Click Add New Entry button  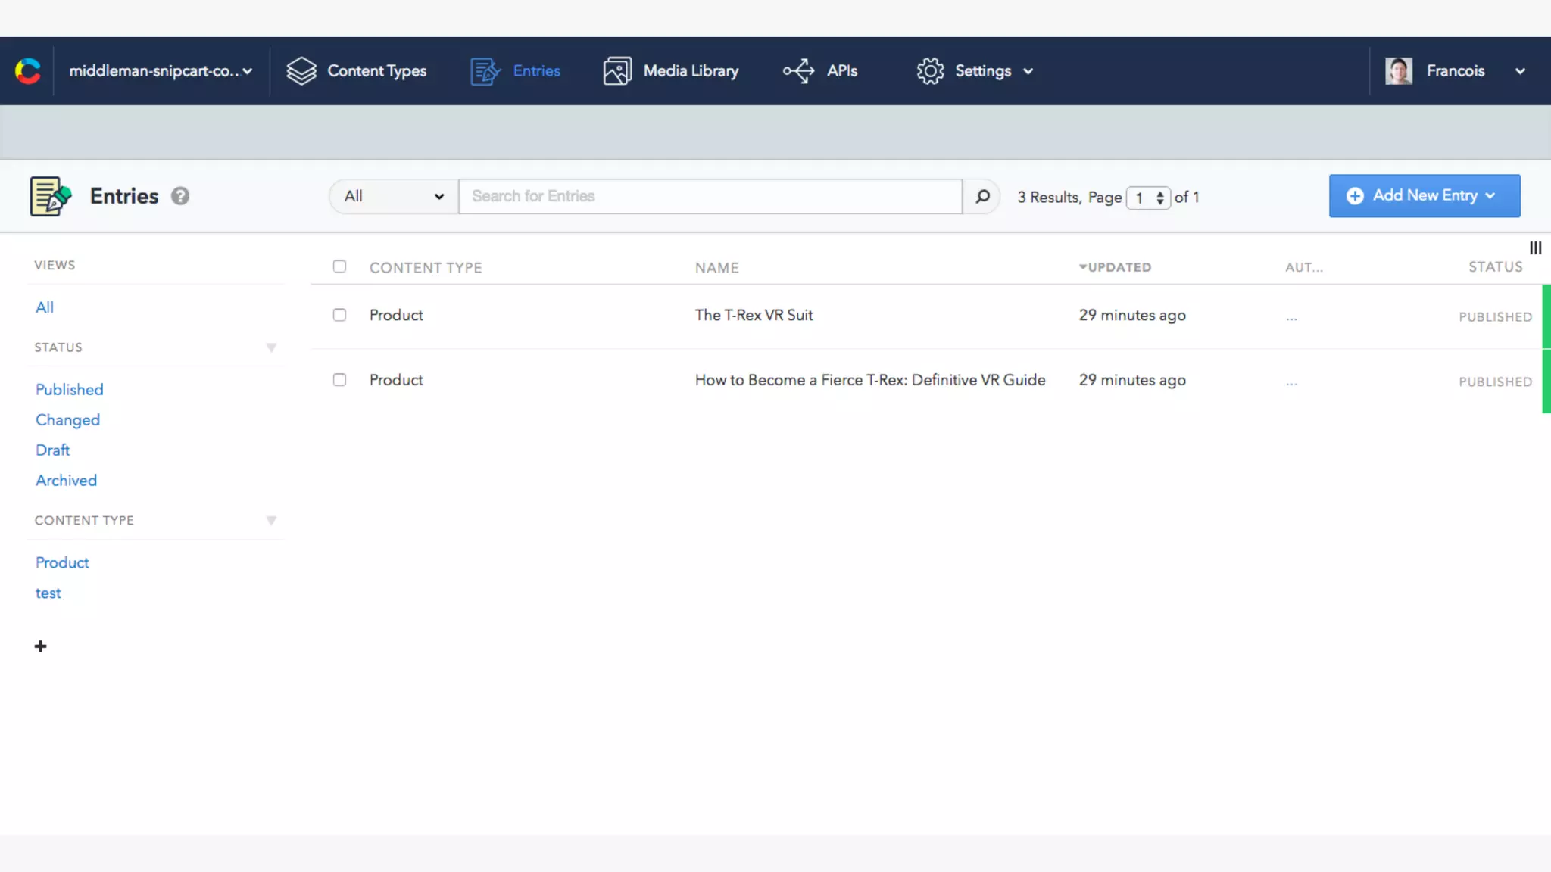(1424, 196)
